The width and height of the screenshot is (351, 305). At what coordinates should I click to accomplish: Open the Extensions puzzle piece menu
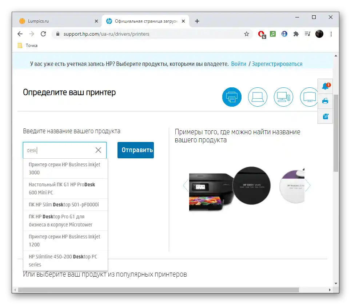click(296, 34)
